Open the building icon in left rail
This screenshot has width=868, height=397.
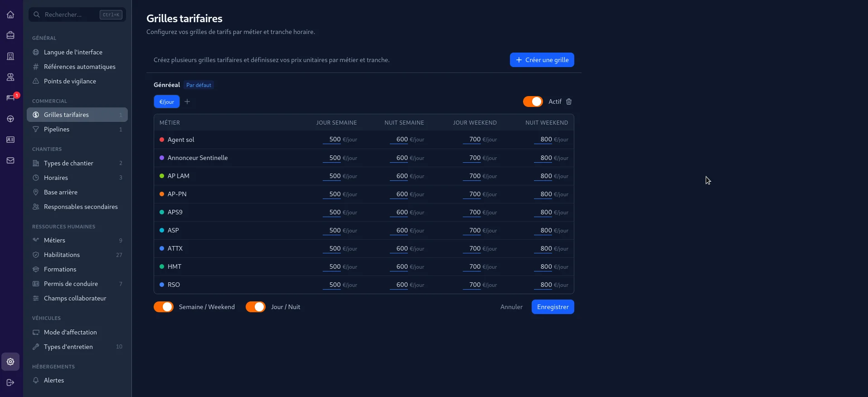pos(10,56)
